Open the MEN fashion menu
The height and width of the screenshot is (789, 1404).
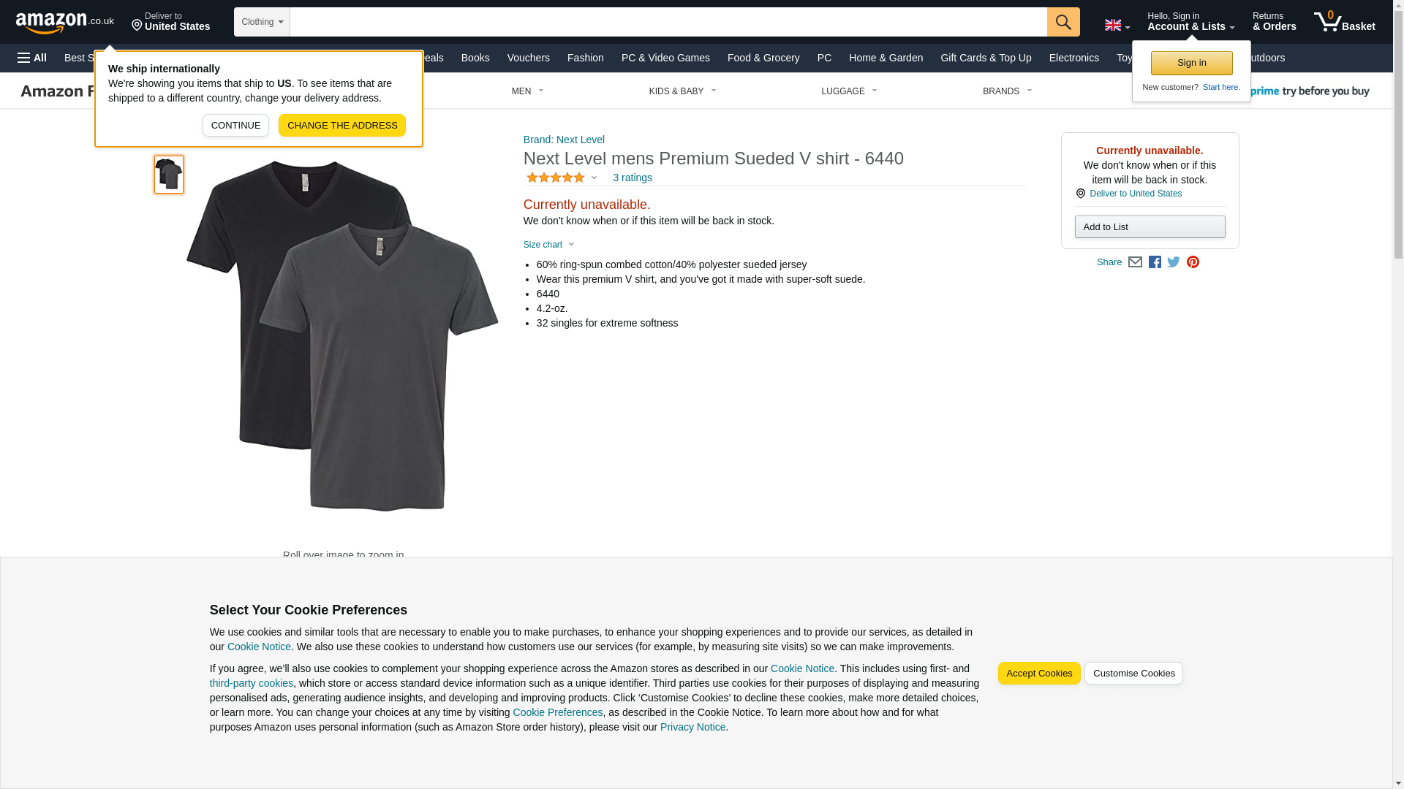click(527, 91)
